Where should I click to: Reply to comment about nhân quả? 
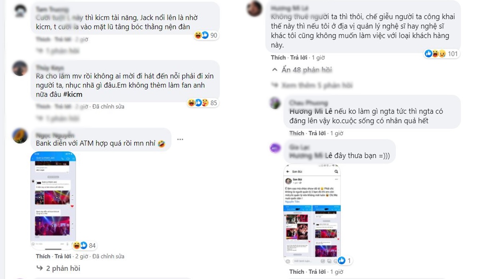pyautogui.click(x=316, y=133)
